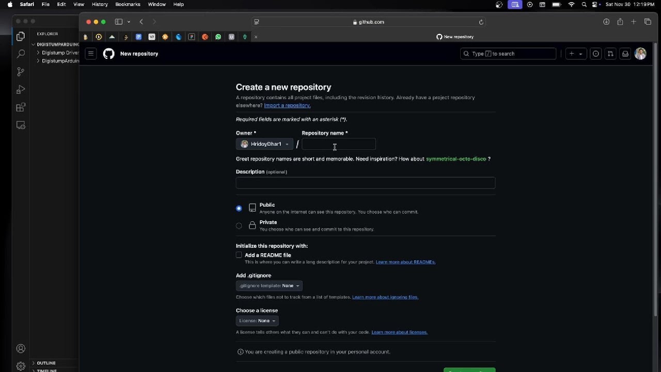Viewport: 661px width, 372px height.
Task: Click Safari reload page button
Action: [x=481, y=22]
